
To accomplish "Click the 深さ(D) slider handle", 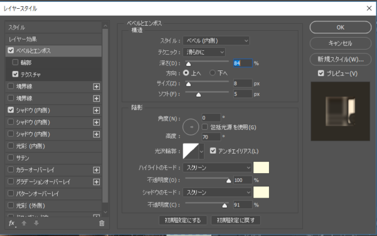I will [188, 64].
